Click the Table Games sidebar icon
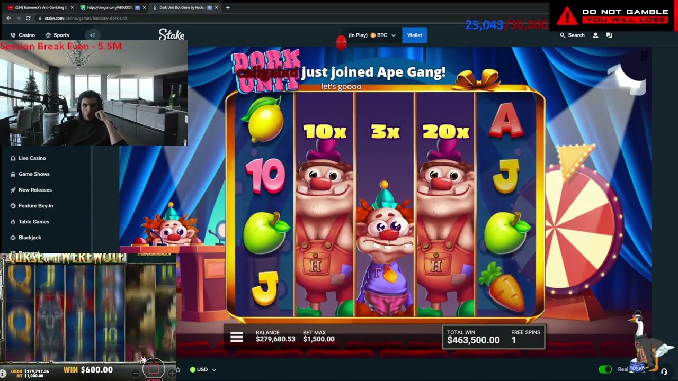 tap(13, 222)
